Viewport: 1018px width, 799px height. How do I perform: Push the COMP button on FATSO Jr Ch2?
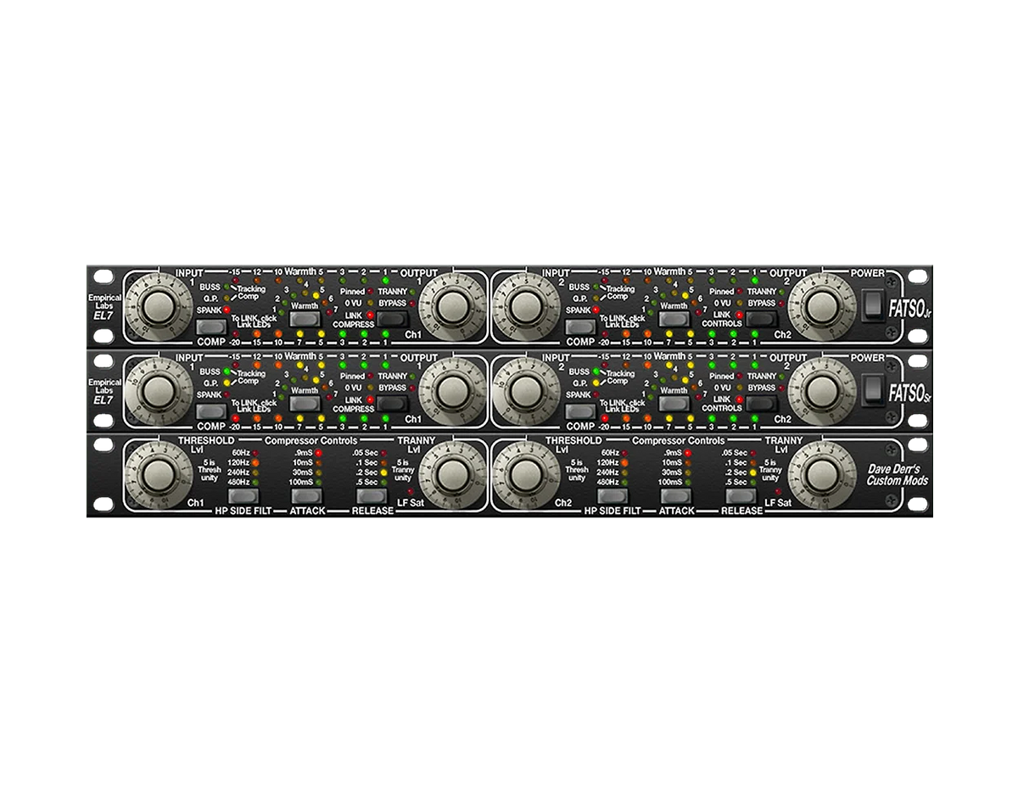(580, 327)
